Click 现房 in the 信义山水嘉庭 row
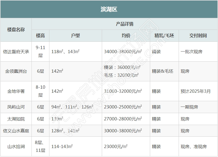The image size is (218, 157). pyautogui.click(x=185, y=131)
